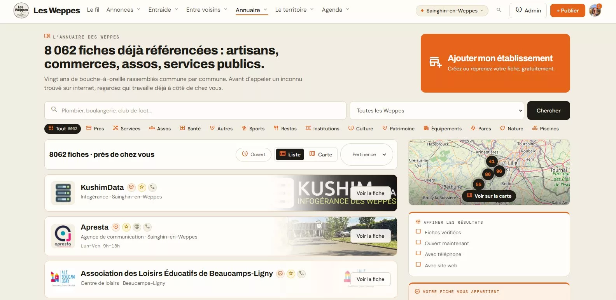The height and width of the screenshot is (300, 616).
Task: Click the Chercher button
Action: tap(549, 111)
